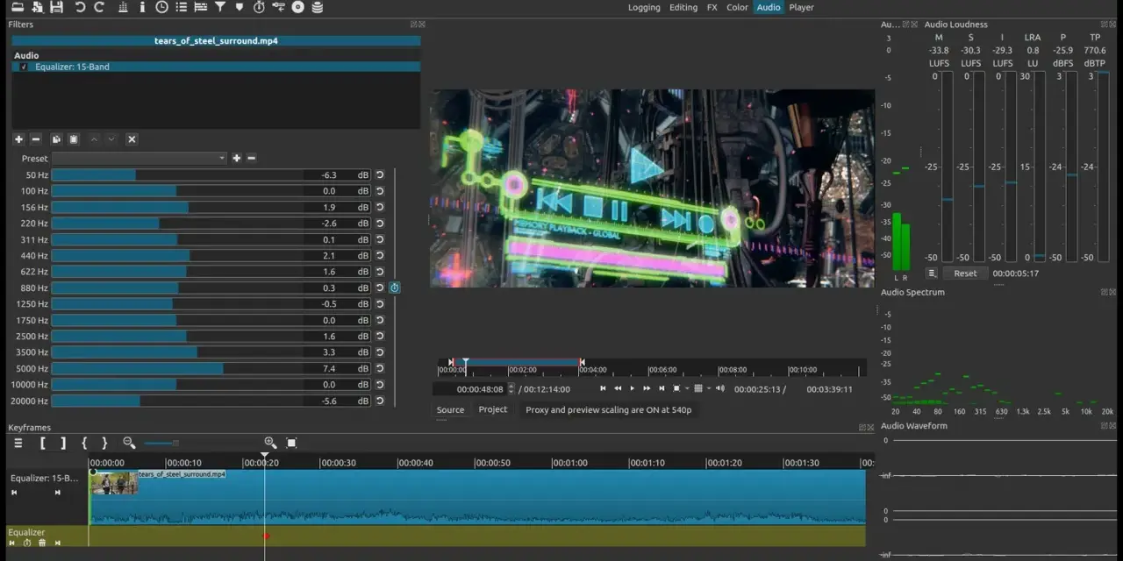Screen dimensions: 1123x561
Task: Undo last action with the toolbar undo arrow
Action: [x=80, y=7]
